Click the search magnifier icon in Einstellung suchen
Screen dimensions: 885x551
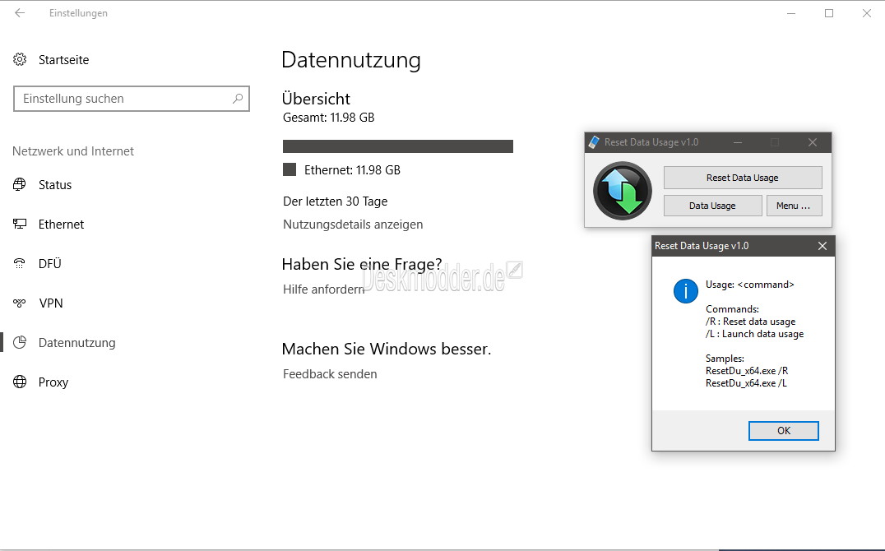click(x=238, y=98)
